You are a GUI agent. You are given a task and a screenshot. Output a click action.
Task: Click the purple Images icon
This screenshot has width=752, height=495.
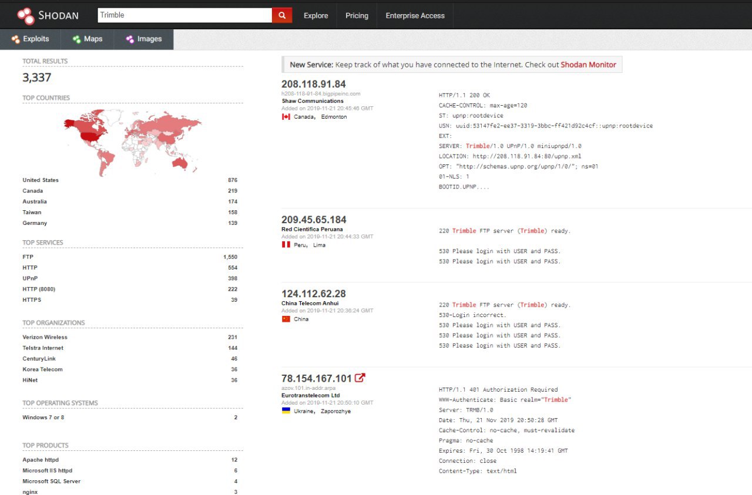click(x=130, y=39)
